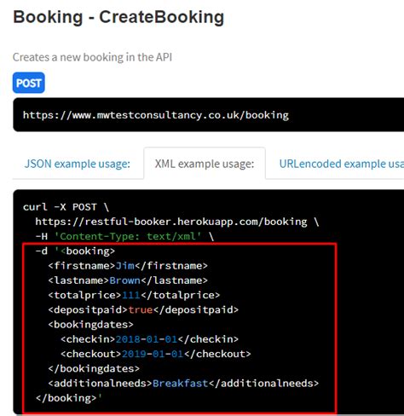Click the checkin date 2018-01-01

[x=147, y=339]
